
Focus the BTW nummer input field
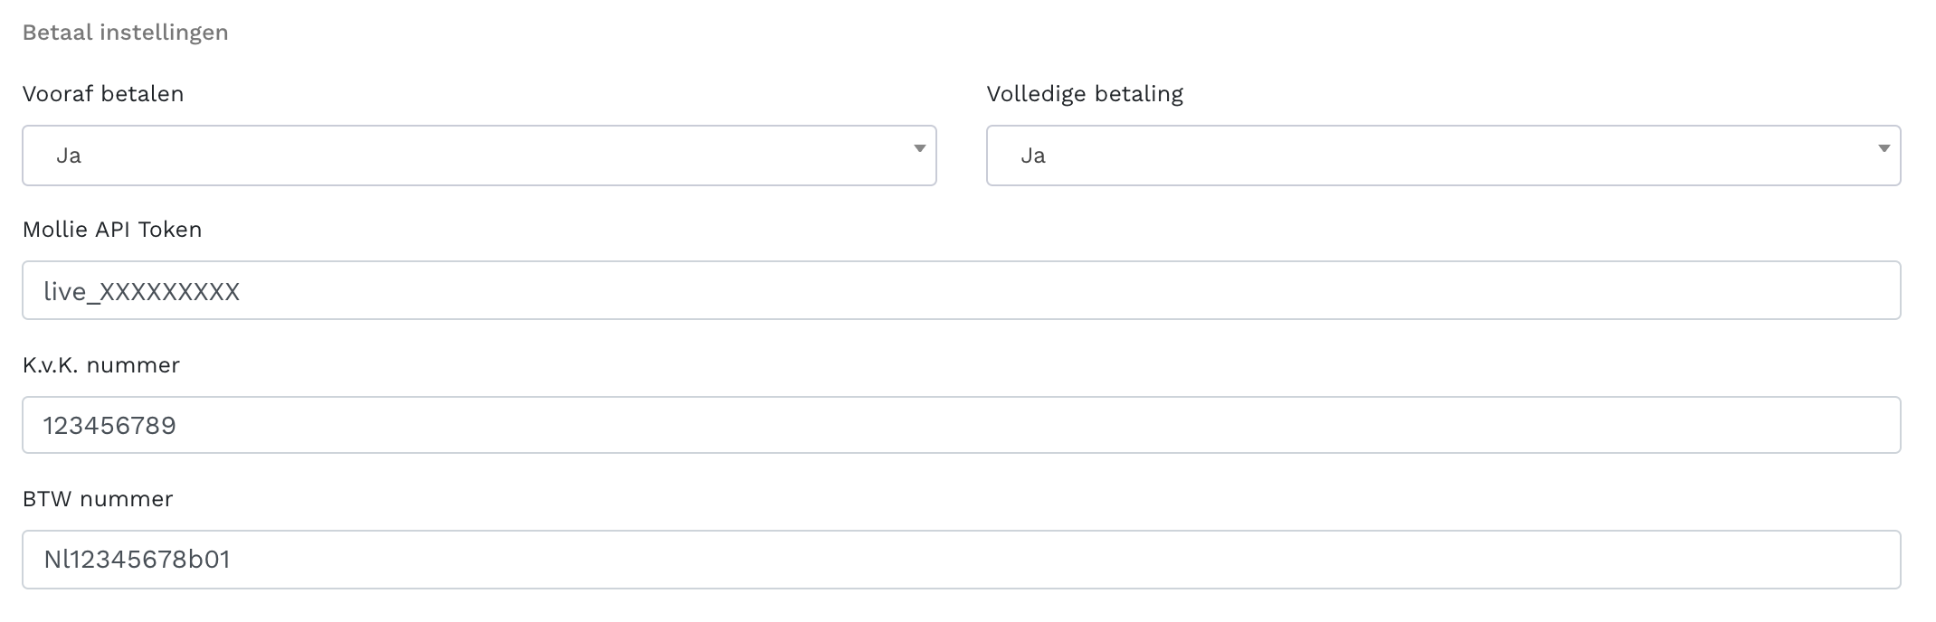point(961,560)
